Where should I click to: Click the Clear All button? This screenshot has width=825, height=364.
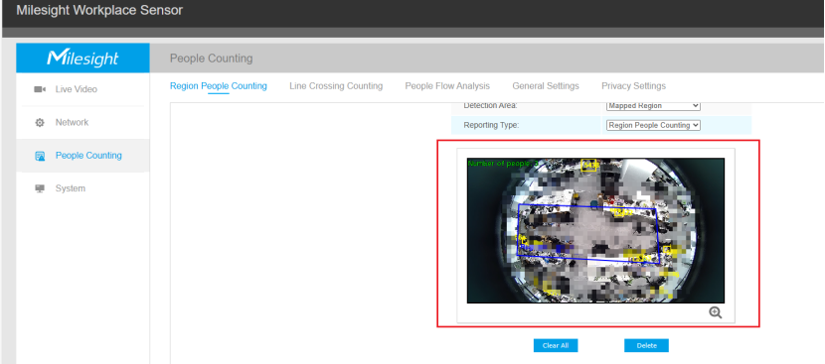coord(556,345)
